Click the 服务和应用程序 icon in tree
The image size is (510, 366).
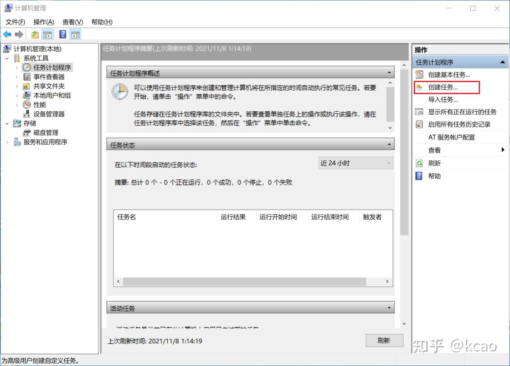click(17, 142)
